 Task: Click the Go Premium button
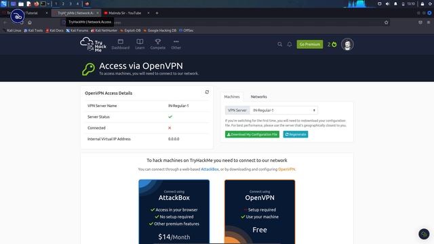310,44
